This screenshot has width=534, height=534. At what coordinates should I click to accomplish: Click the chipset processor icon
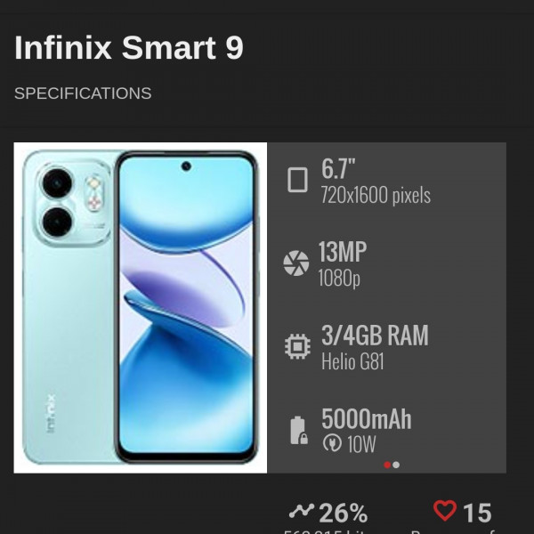(x=297, y=346)
